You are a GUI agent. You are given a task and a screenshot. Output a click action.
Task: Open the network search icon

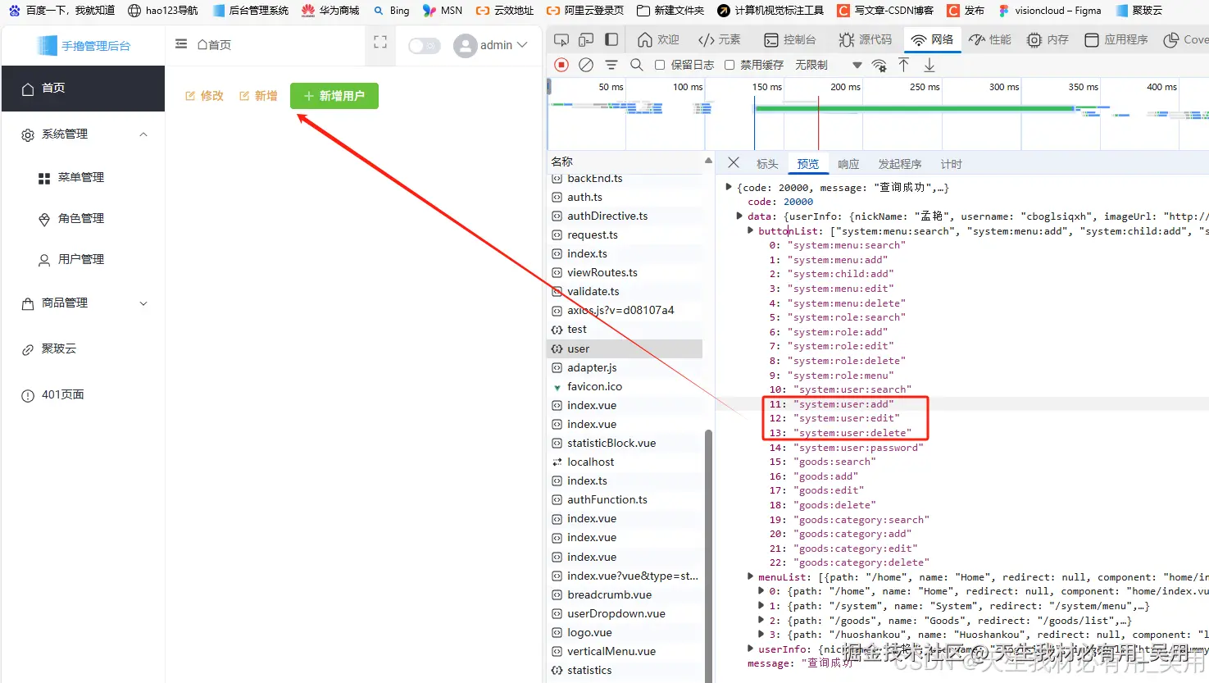[636, 65]
